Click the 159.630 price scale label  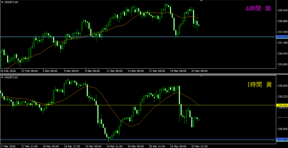tap(282, 86)
